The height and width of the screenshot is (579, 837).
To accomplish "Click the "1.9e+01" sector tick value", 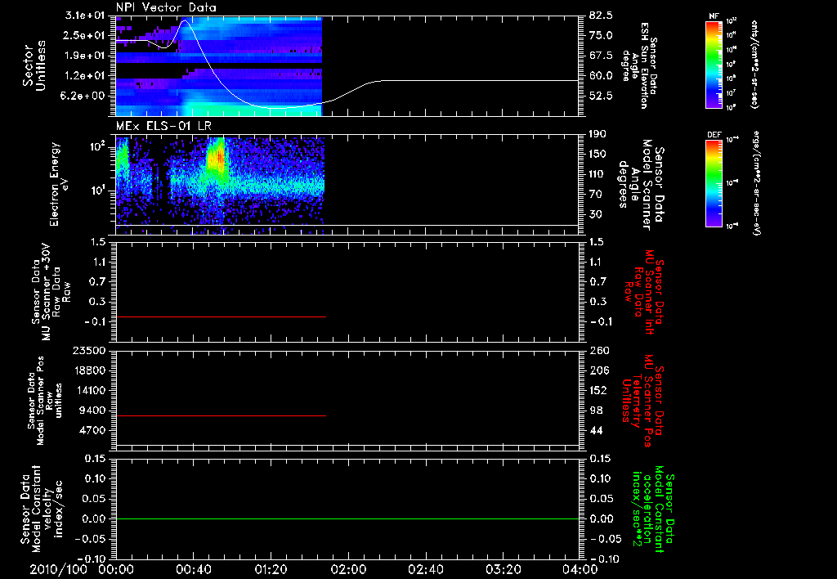I will click(x=84, y=56).
